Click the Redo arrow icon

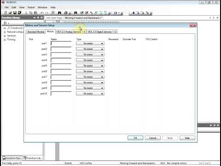(x=47, y=13)
